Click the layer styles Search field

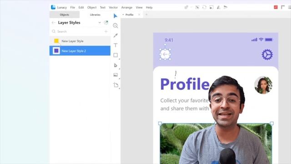[80, 31]
